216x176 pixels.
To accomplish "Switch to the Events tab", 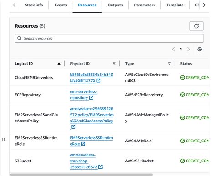I will click(61, 5).
